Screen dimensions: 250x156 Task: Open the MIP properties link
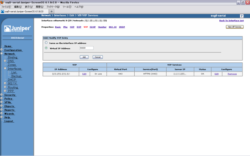(x=72, y=27)
